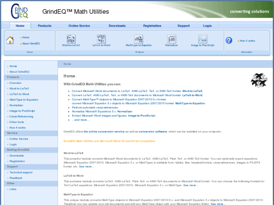Click Perform automatic cross-references link
This screenshot has width=274, height=205.
[95, 108]
